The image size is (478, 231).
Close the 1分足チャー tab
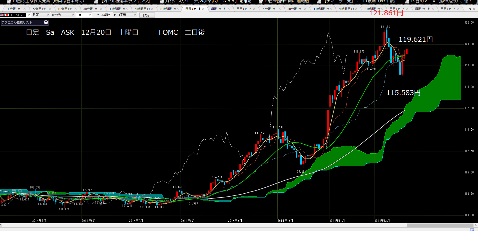point(25,9)
